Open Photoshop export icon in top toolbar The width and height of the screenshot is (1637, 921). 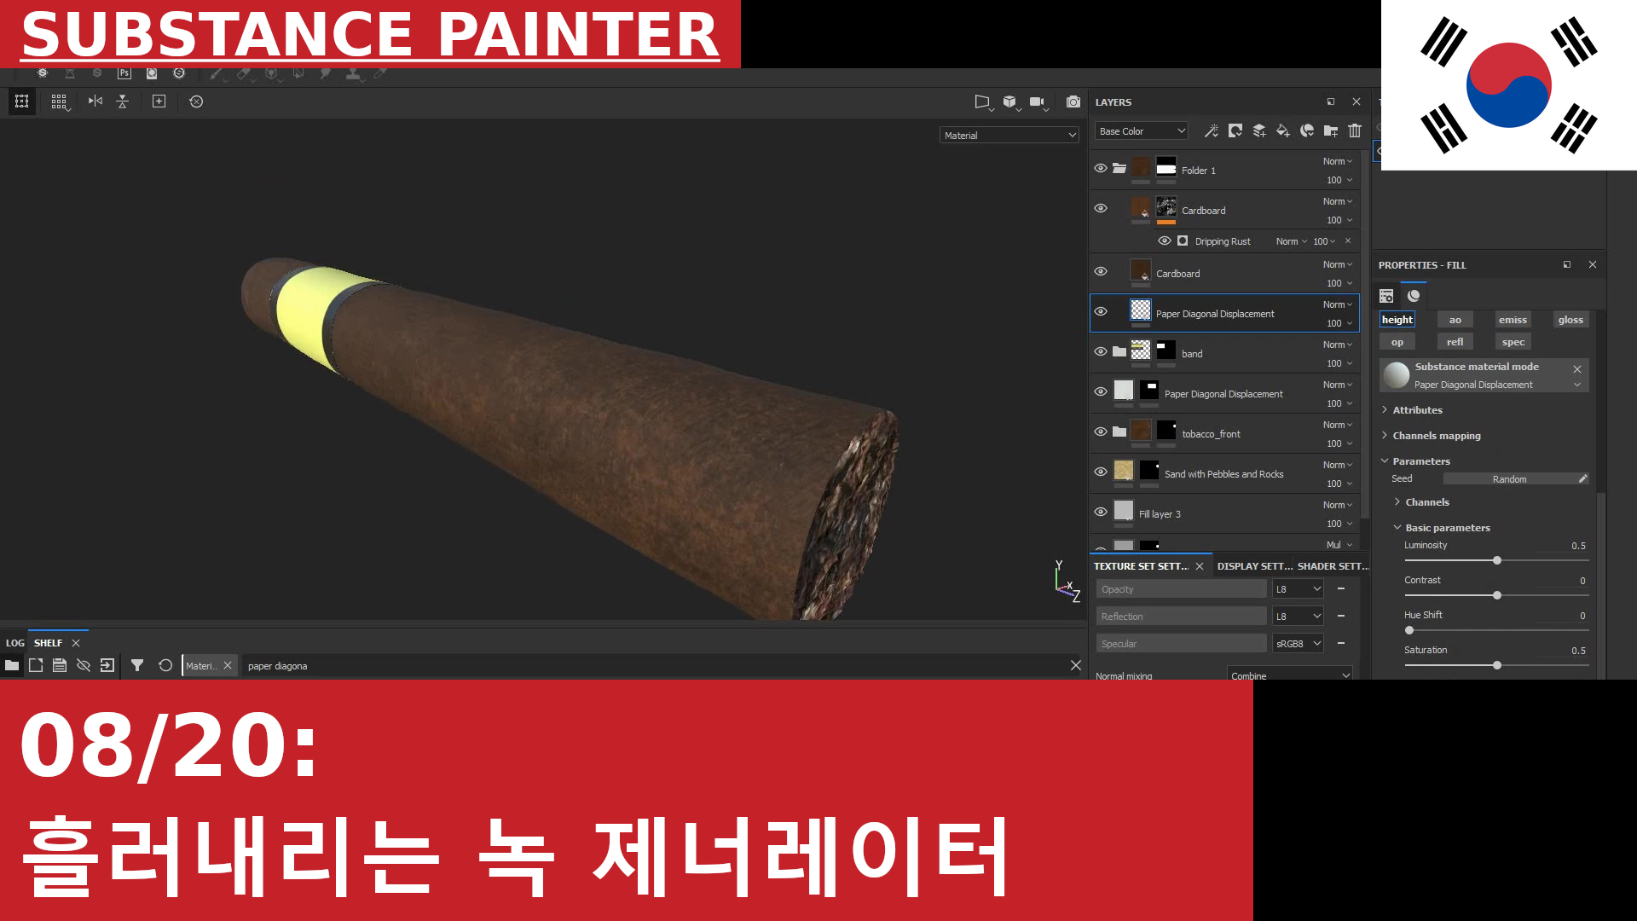[x=124, y=73]
